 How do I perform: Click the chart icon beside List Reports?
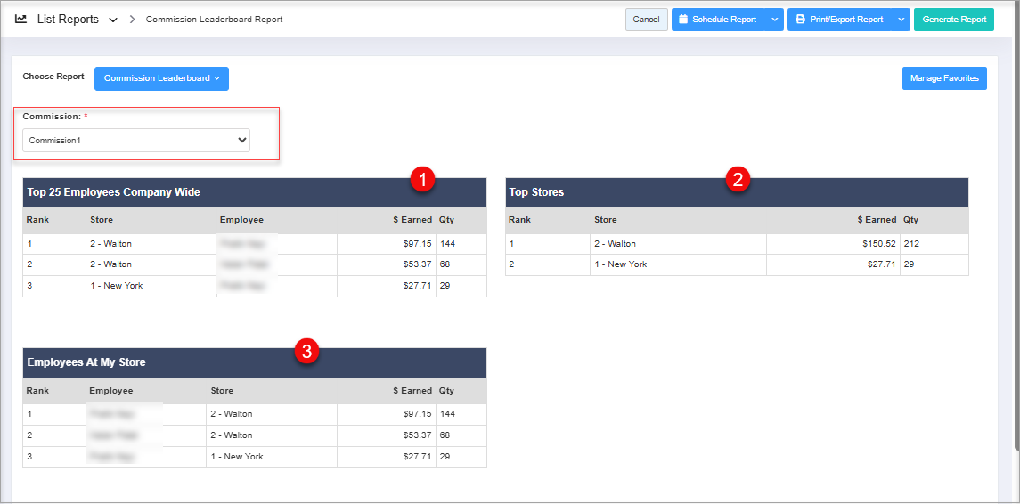pyautogui.click(x=21, y=19)
